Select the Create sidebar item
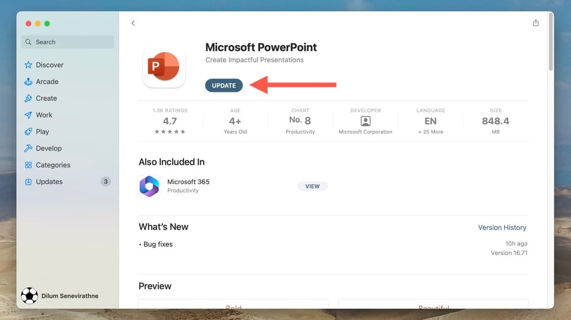The height and width of the screenshot is (320, 571). (46, 99)
